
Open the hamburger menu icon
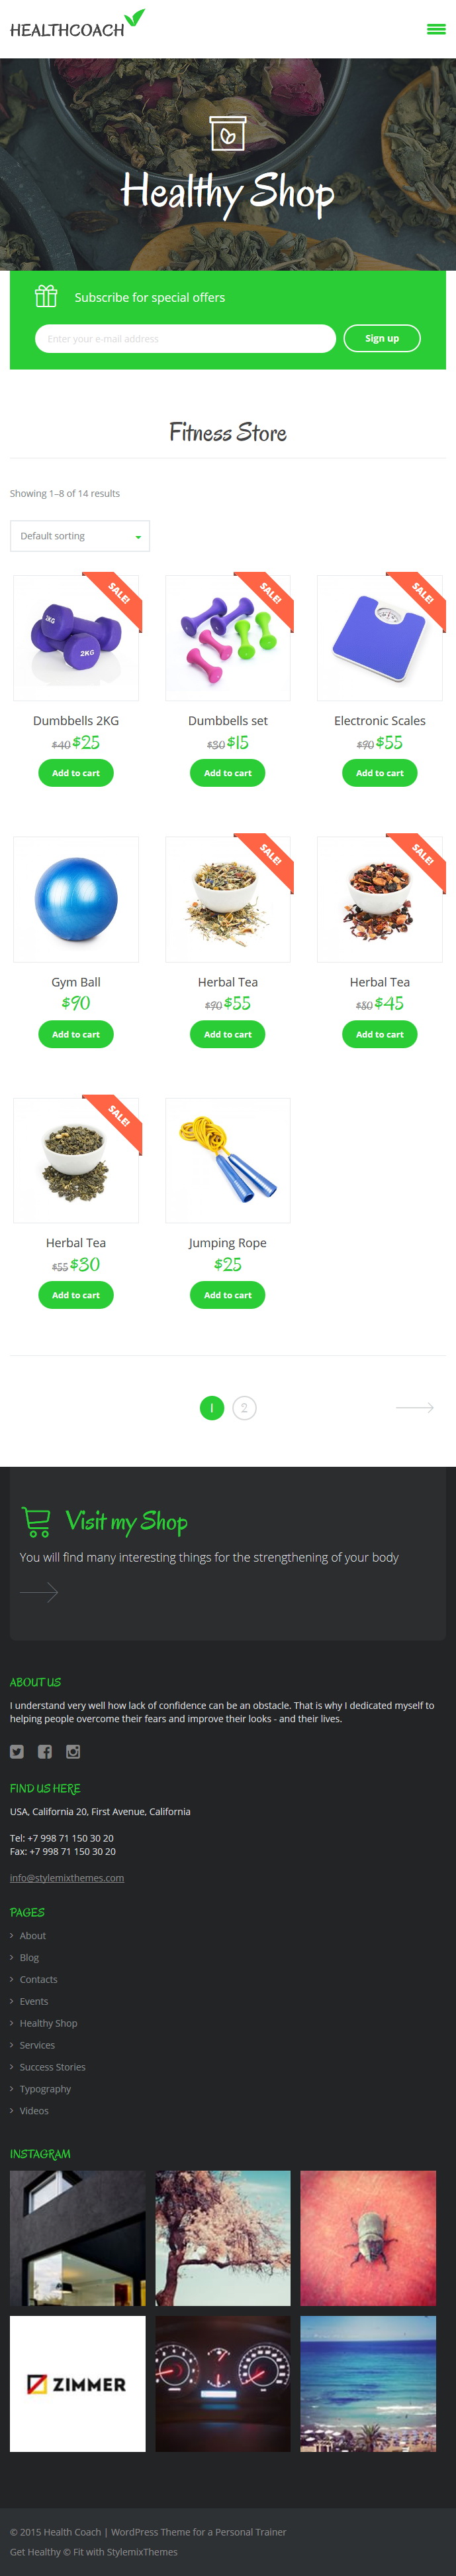[436, 29]
